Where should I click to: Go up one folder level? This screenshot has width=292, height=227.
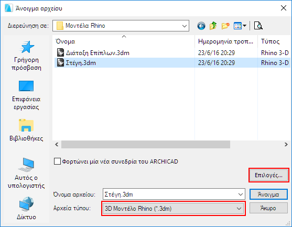coord(213,26)
